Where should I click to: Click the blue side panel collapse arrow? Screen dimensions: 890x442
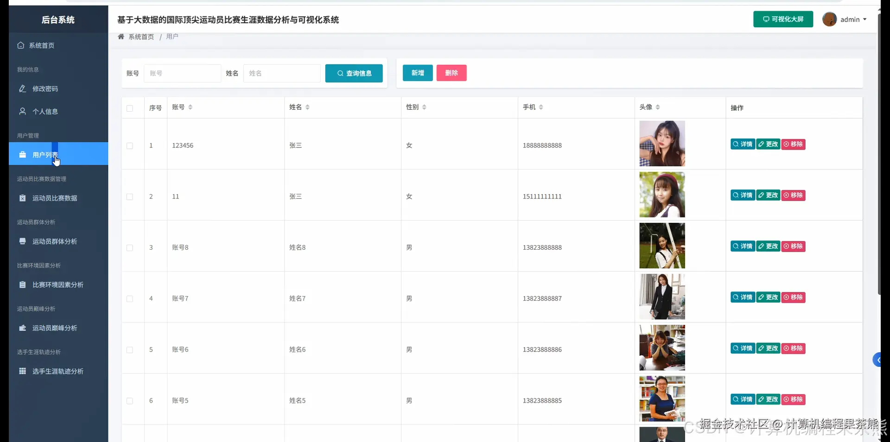(x=877, y=360)
